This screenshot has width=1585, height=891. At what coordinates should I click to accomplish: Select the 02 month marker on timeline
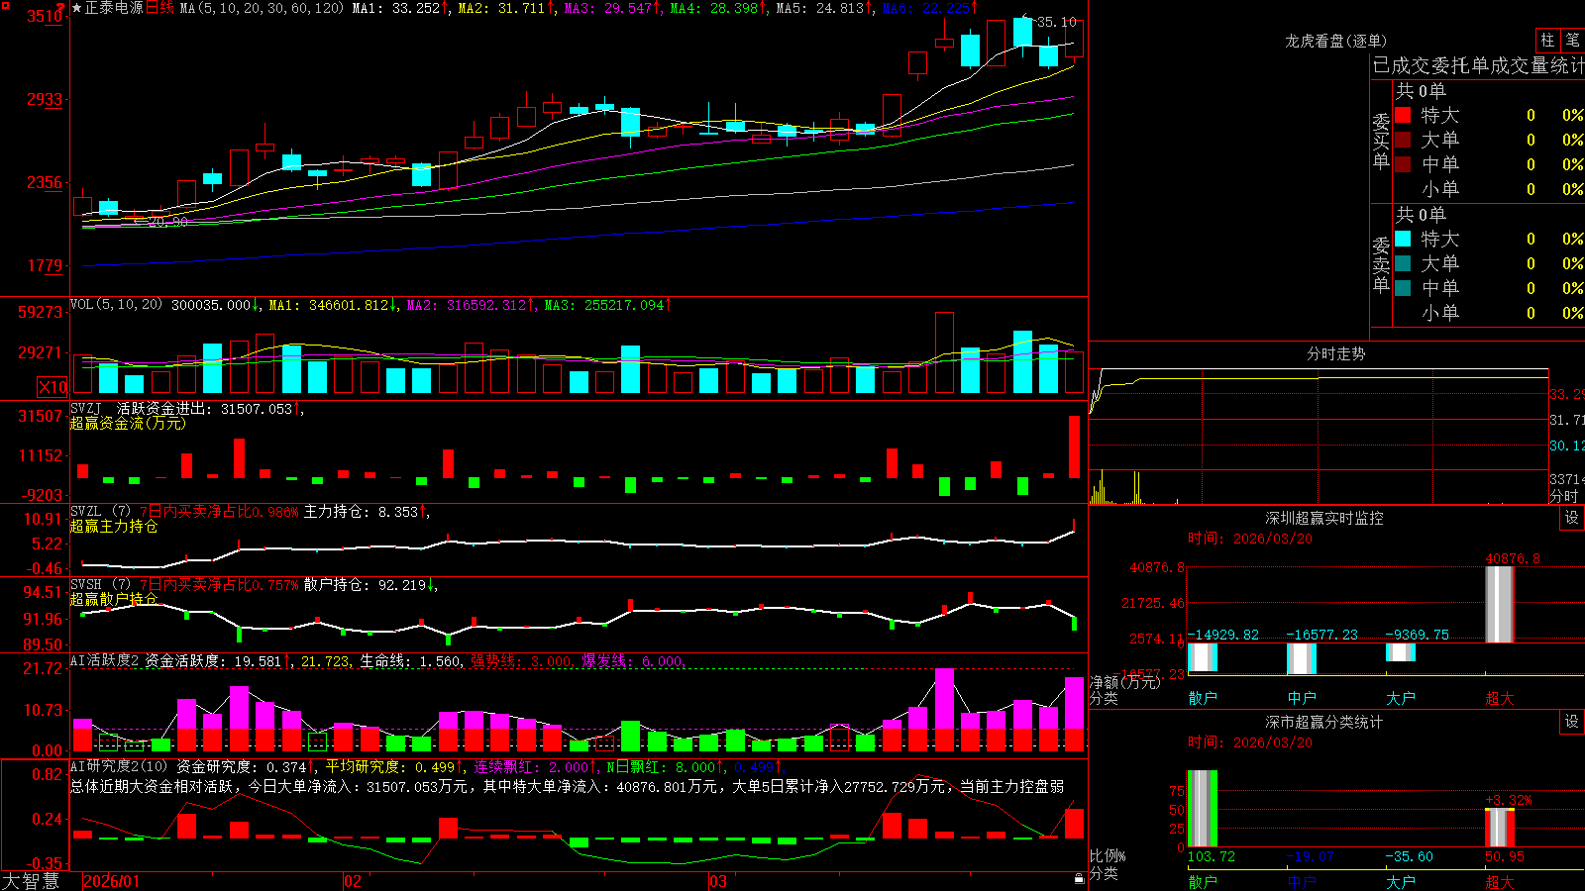[352, 881]
